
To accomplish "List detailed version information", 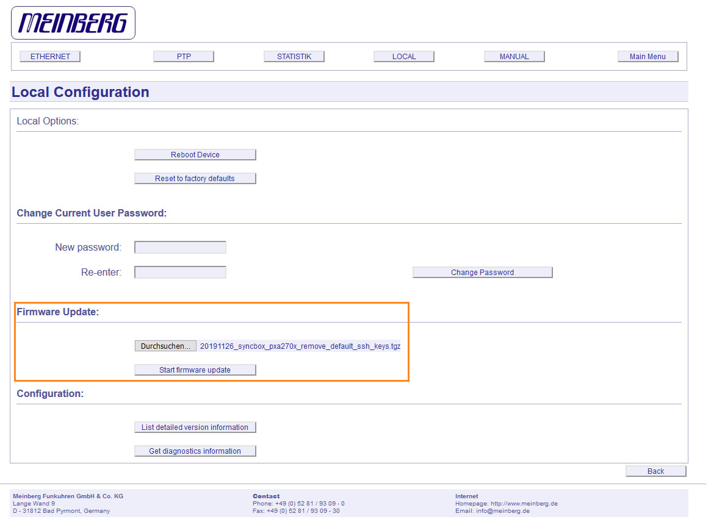I will pos(195,427).
